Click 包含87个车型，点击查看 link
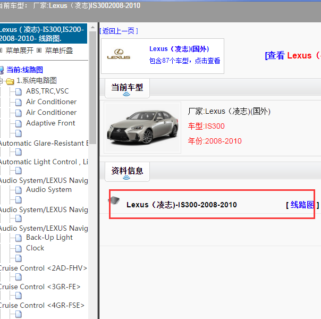This screenshot has width=321, height=319. (x=184, y=61)
